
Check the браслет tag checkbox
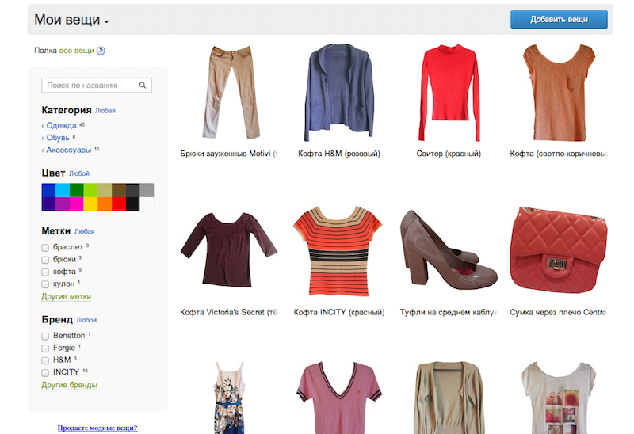(45, 247)
